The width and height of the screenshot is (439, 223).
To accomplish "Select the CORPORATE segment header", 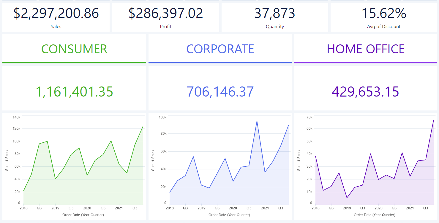I will 220,49.
